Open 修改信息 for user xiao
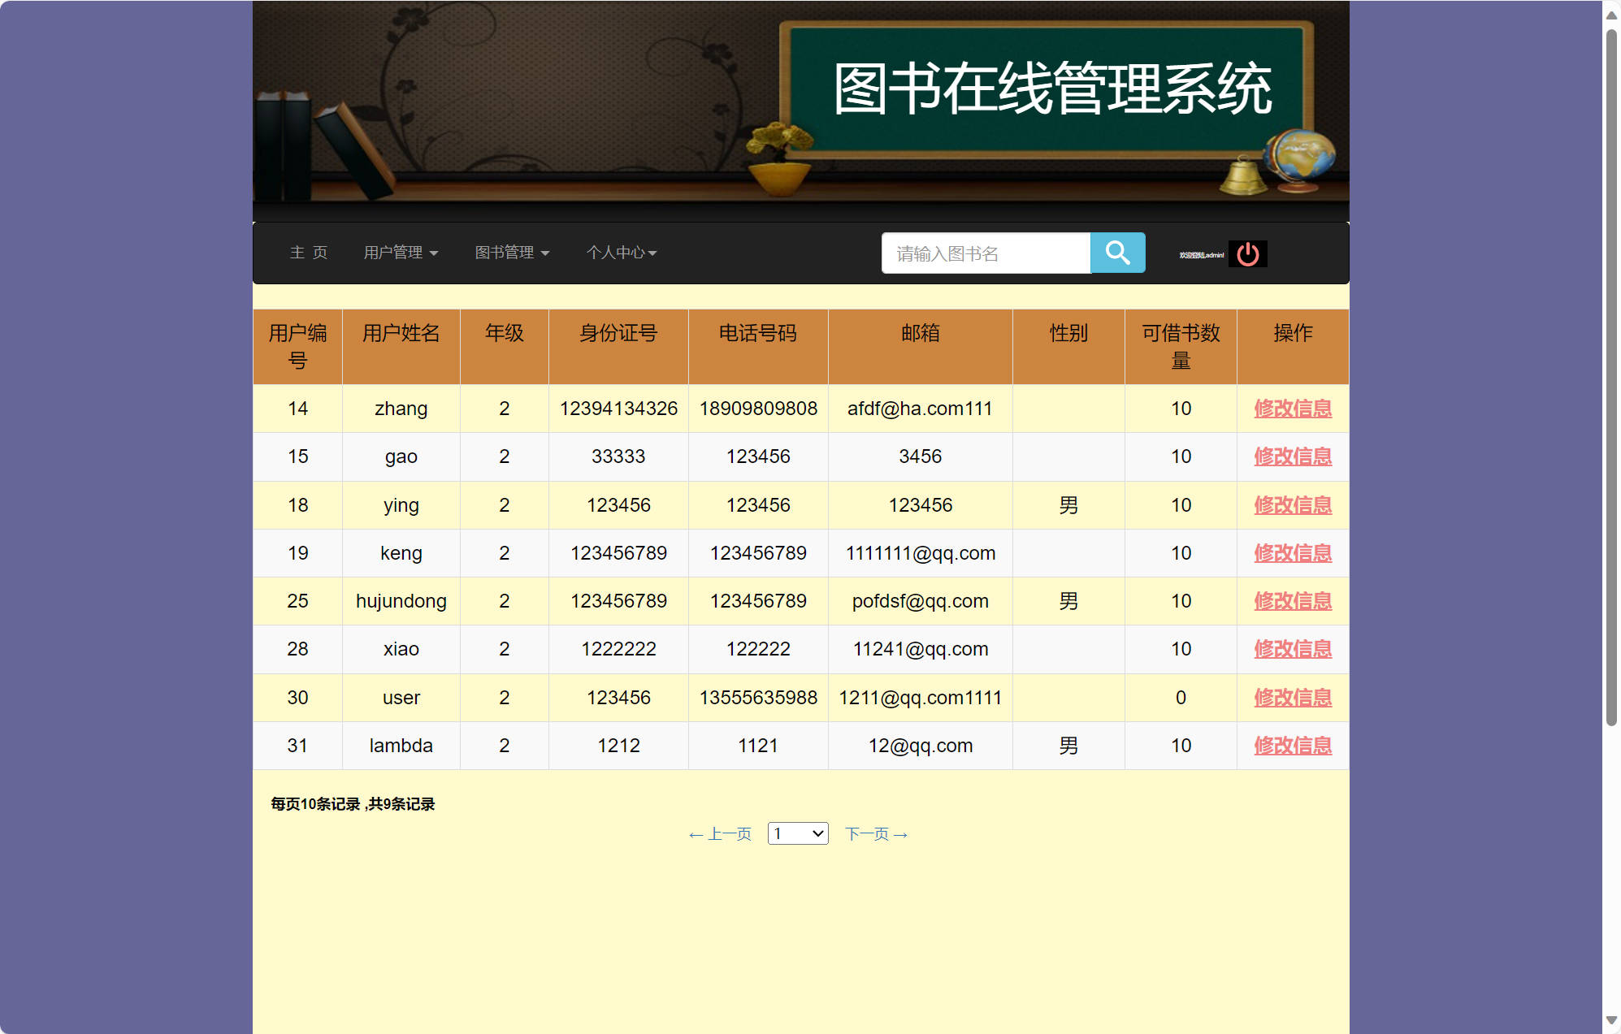Screen dimensions: 1621x1034 pyautogui.click(x=1292, y=649)
